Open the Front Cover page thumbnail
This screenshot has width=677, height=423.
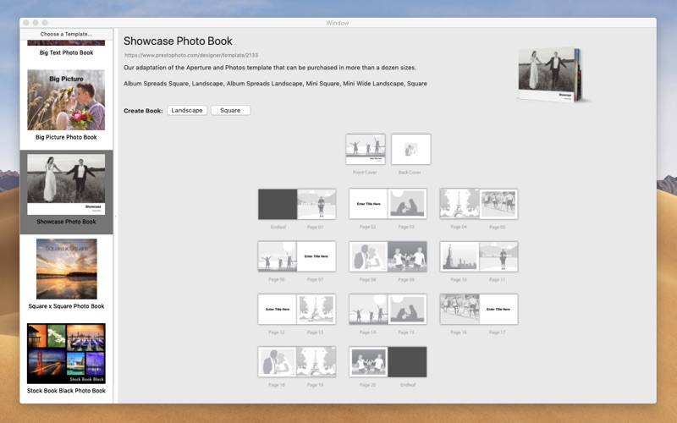[366, 150]
